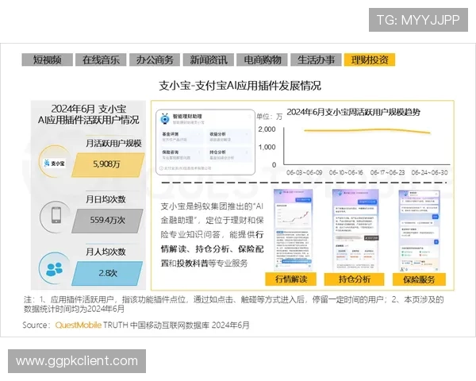Open the 办公商务 tab
This screenshot has height=381, width=476.
[x=155, y=60]
